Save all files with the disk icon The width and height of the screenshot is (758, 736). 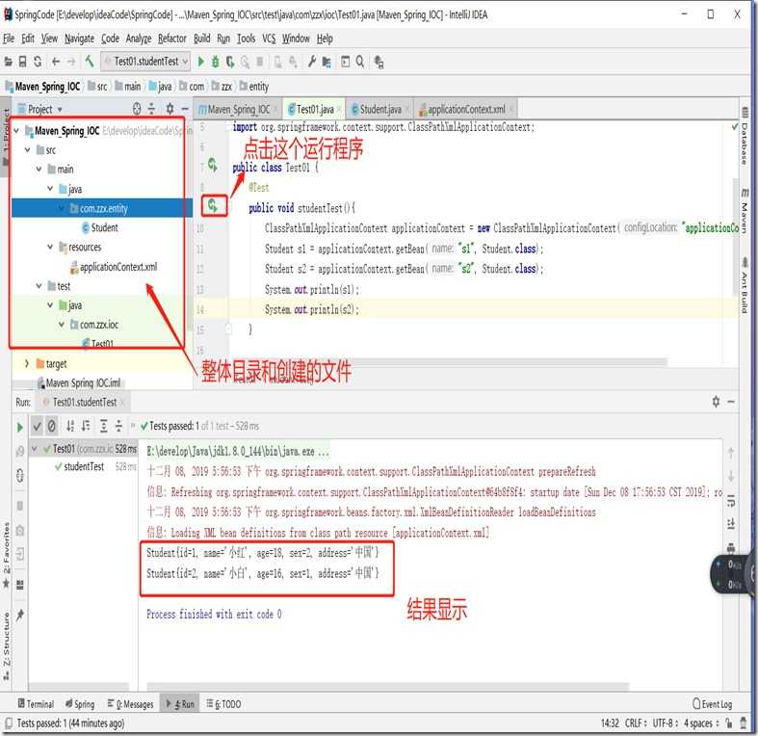[22, 62]
